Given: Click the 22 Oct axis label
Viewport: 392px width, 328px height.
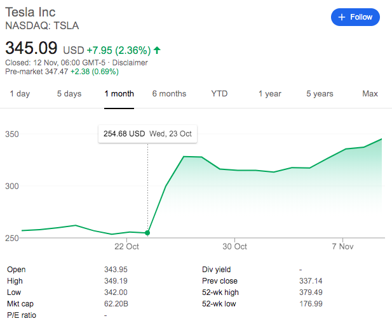Looking at the screenshot, I should [126, 247].
